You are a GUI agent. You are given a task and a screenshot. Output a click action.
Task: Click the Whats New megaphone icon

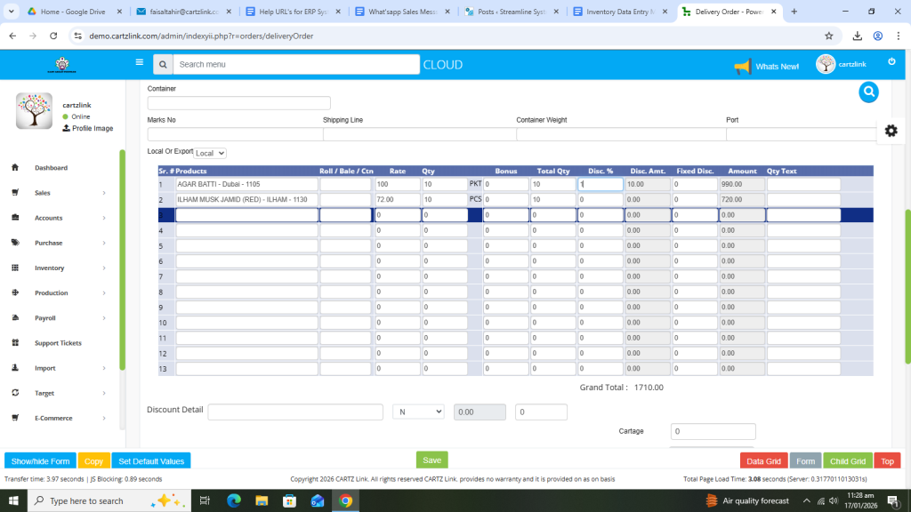click(x=742, y=66)
